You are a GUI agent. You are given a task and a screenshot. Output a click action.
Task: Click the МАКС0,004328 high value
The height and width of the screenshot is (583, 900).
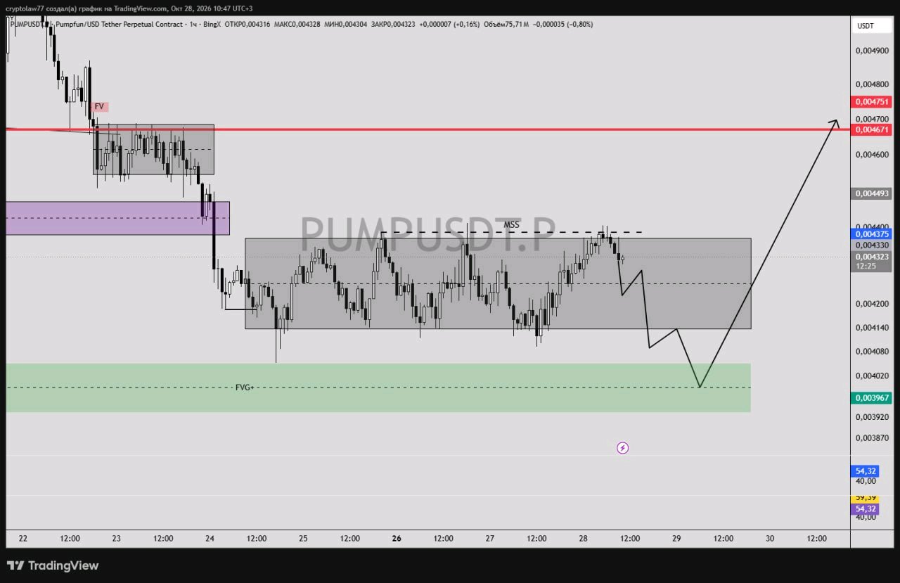[297, 25]
